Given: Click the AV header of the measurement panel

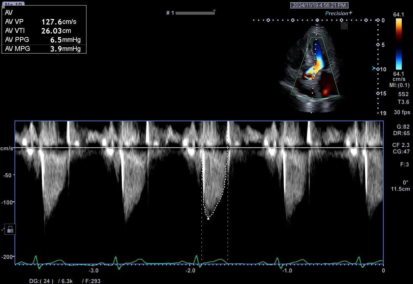Looking at the screenshot, I should 8,13.
